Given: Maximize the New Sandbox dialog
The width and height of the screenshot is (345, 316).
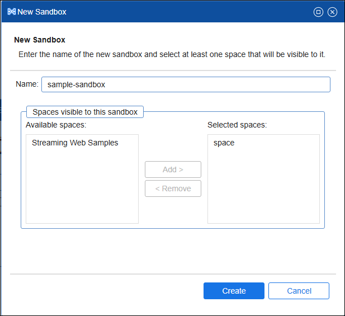Looking at the screenshot, I should [x=318, y=12].
